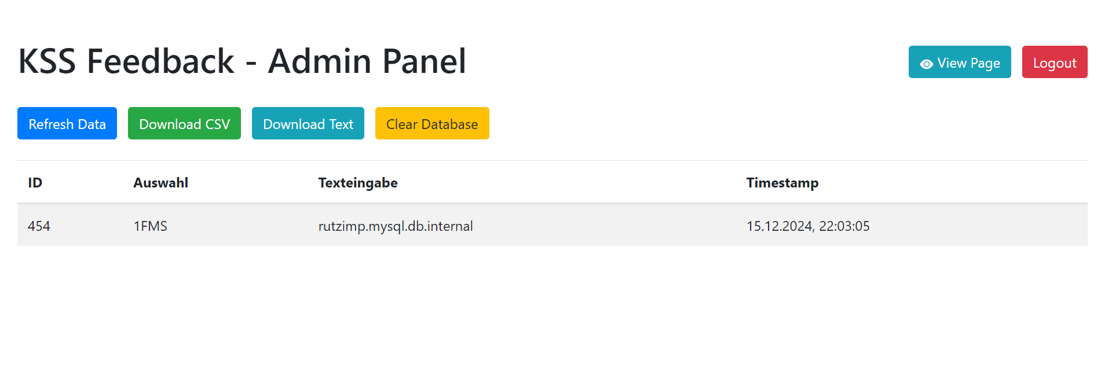Image resolution: width=1101 pixels, height=372 pixels.
Task: Click the word Logout in the red button
Action: pyautogui.click(x=1055, y=63)
